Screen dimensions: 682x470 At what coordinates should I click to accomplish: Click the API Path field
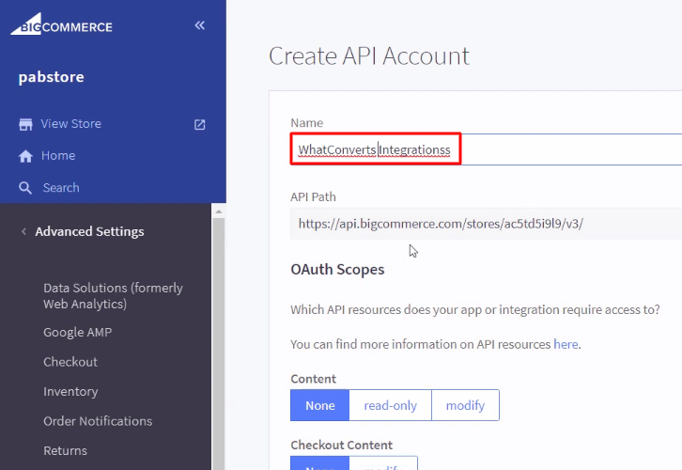486,224
